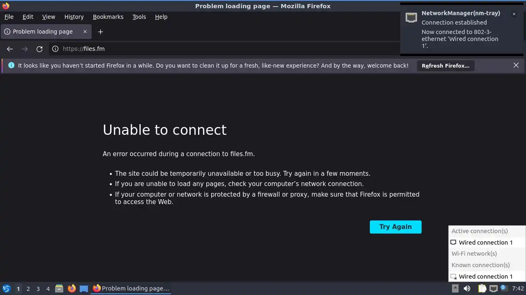Screen dimensions: 526x295
Task: Open the Edit menu
Action: [28, 17]
